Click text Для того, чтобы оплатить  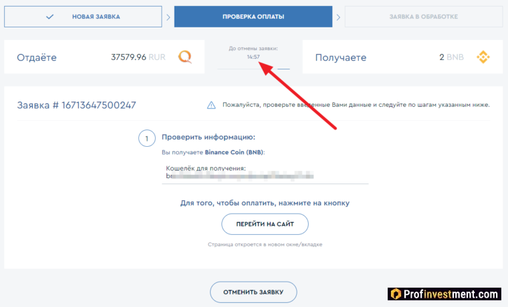click(265, 203)
